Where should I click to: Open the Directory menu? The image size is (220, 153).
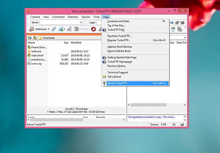click(73, 17)
